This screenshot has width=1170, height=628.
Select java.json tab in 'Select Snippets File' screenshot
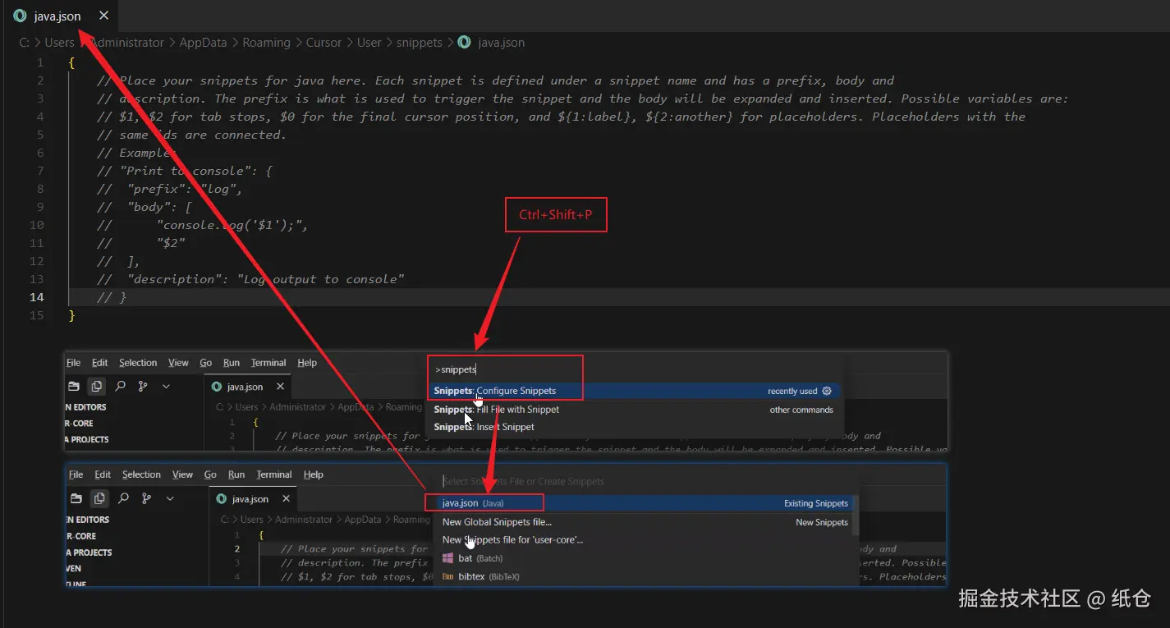[x=252, y=498]
